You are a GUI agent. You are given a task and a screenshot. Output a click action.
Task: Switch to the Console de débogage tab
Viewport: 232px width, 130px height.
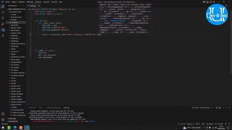pos(53,108)
